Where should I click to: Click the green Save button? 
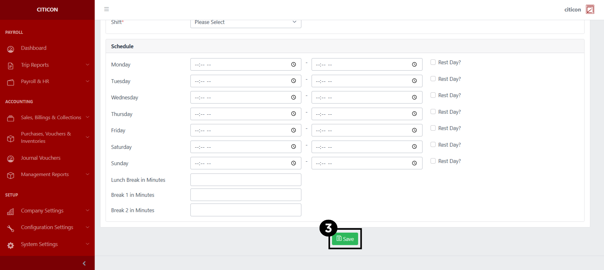point(345,239)
